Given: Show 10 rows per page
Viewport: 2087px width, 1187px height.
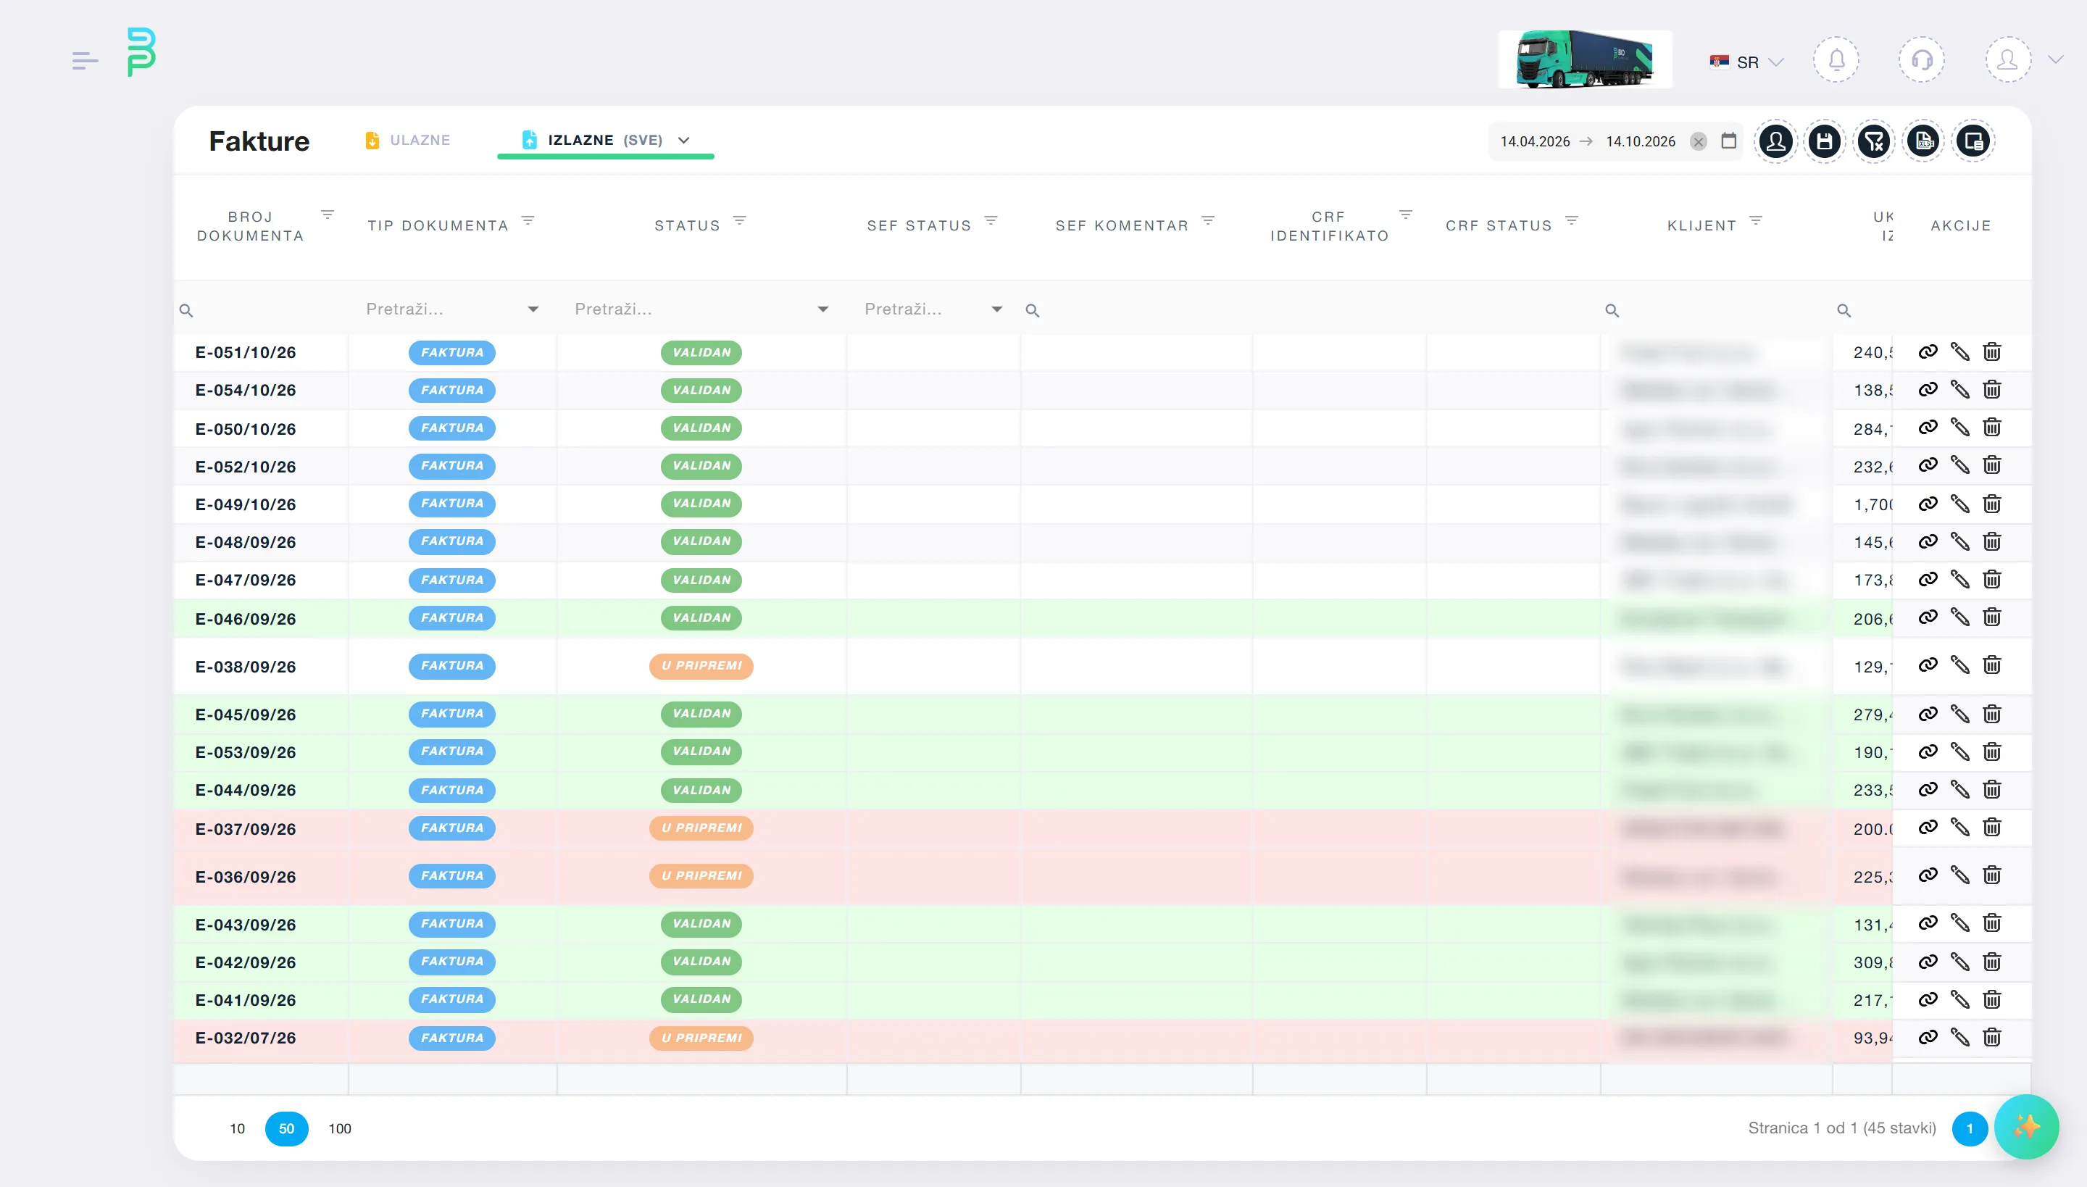Looking at the screenshot, I should [237, 1128].
